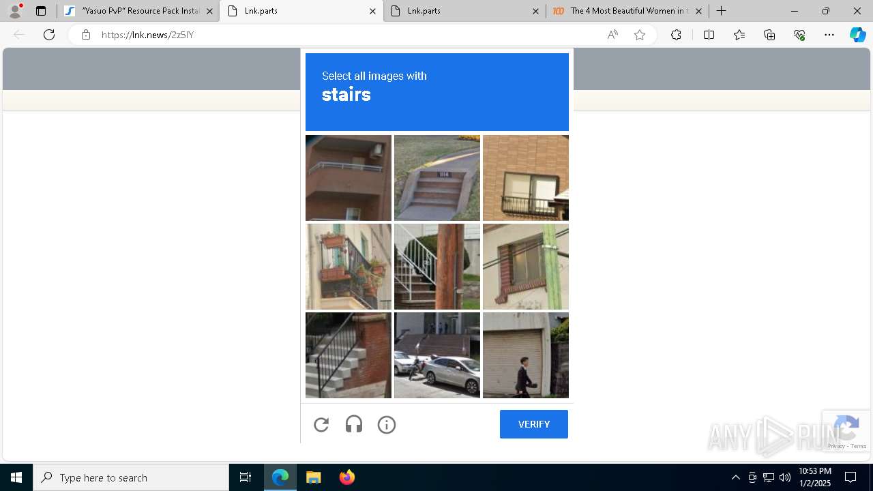The height and width of the screenshot is (491, 873).
Task: Select the brick stairs with black handrail tile
Action: [349, 355]
